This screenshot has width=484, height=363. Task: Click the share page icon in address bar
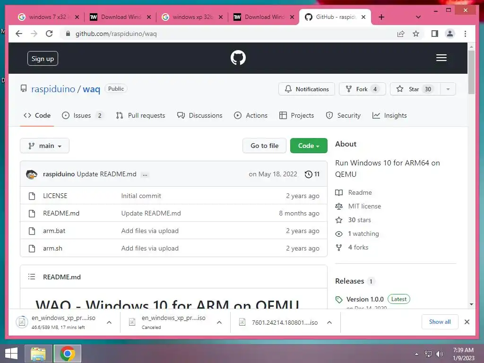(x=401, y=34)
